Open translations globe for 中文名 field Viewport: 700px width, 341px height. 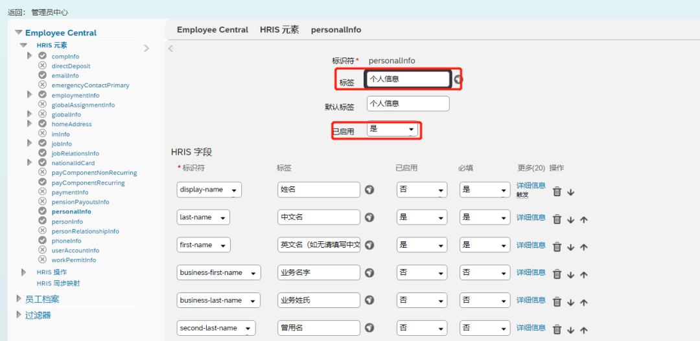click(369, 217)
